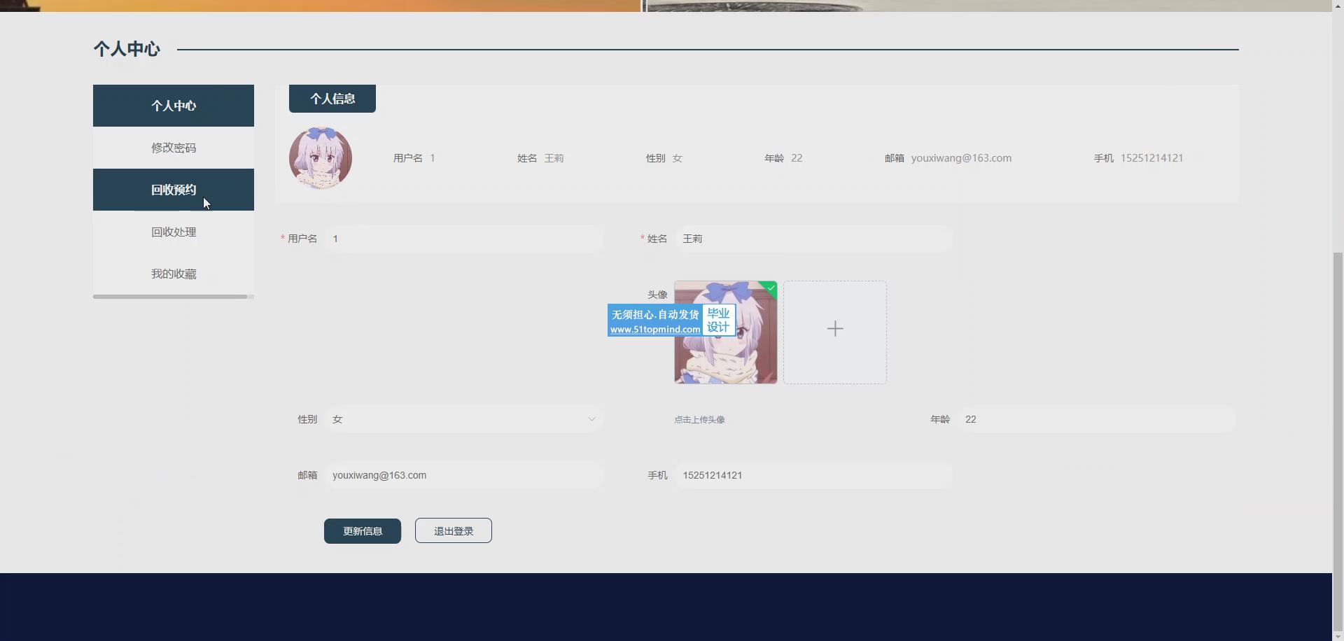Click the 年龄 input field showing 22

(1097, 419)
